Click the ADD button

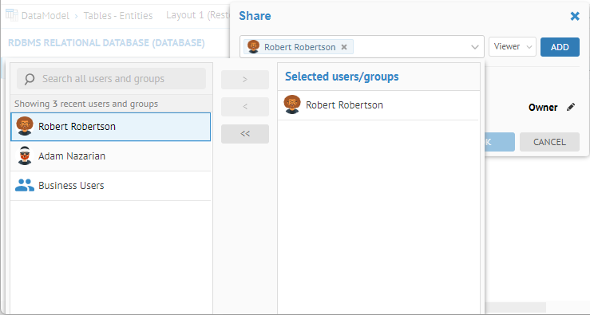(560, 47)
